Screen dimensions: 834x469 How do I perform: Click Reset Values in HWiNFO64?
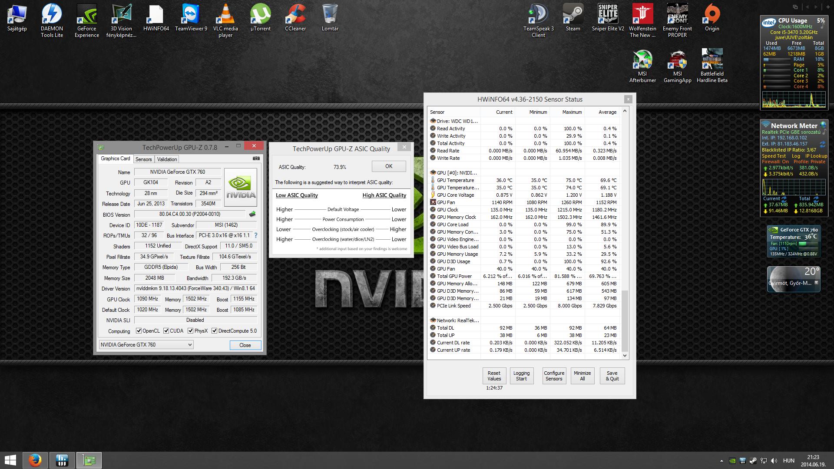494,376
